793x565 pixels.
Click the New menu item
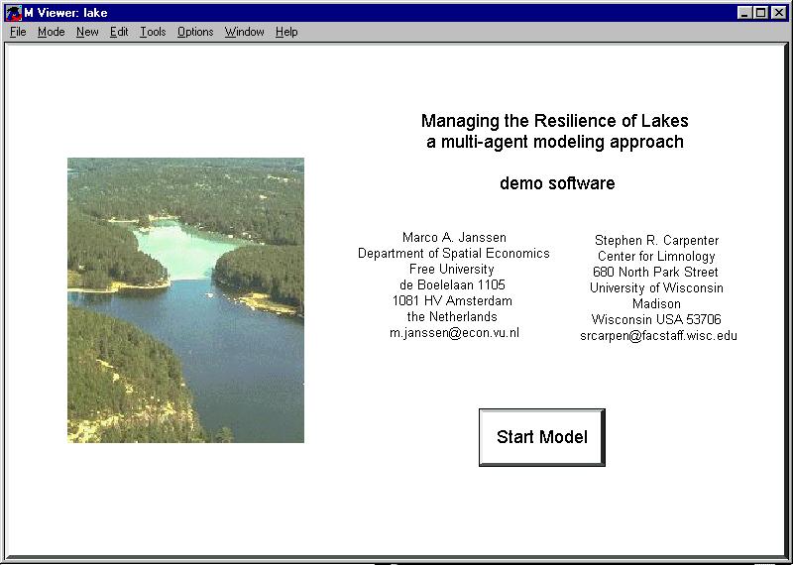87,32
